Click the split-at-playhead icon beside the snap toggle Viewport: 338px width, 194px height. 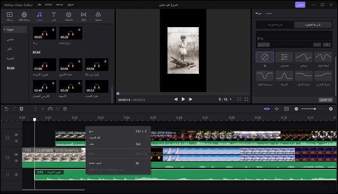pos(276,109)
